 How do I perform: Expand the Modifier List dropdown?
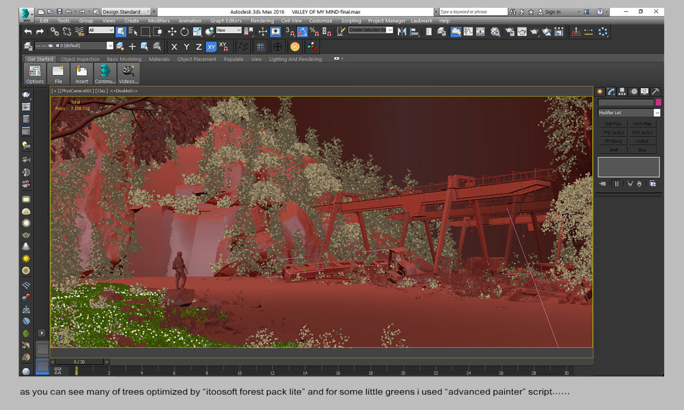point(657,113)
